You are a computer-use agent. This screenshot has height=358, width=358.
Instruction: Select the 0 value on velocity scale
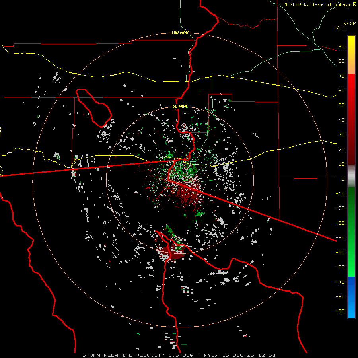(343, 179)
